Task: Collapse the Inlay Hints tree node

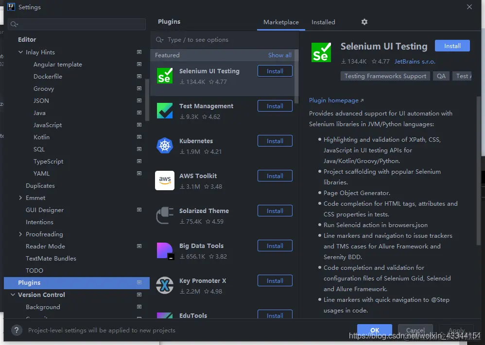Action: (x=20, y=52)
